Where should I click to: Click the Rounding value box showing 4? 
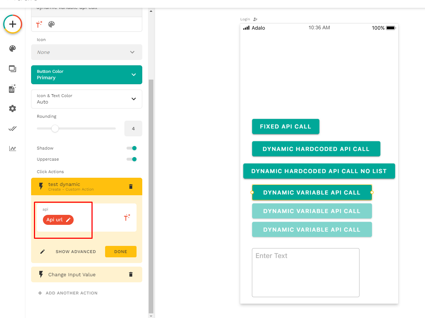[x=133, y=128]
